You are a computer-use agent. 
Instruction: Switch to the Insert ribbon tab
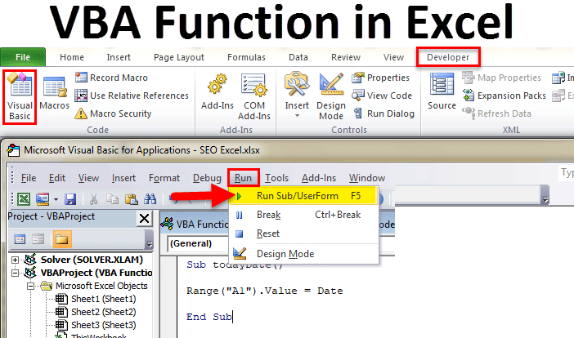pyautogui.click(x=119, y=57)
